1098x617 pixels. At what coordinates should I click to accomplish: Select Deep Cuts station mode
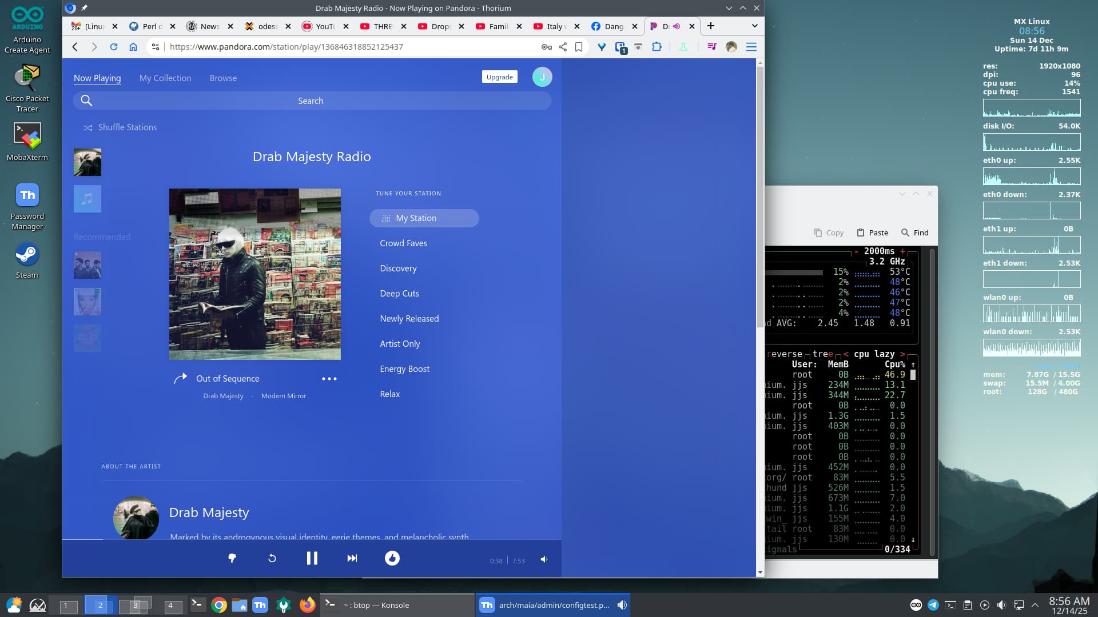pos(399,294)
